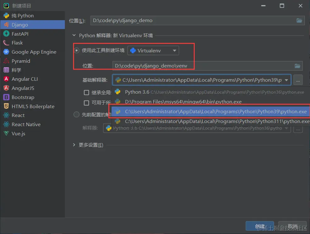The height and width of the screenshot is (234, 310).
Task: Choose Python 3.6 from interpreter list
Action: click(210, 92)
